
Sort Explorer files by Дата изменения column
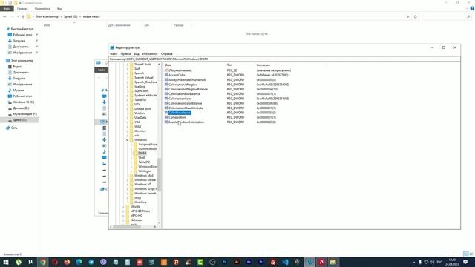[x=119, y=25]
